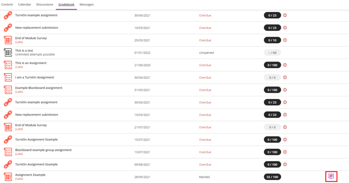The image size is (349, 183).
Task: Open the Calendar tab
Action: tap(25, 4)
